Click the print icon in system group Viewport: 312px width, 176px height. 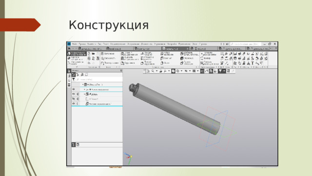[x=89, y=58]
